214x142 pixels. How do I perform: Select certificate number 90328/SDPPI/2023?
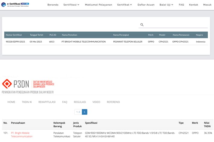point(15,42)
